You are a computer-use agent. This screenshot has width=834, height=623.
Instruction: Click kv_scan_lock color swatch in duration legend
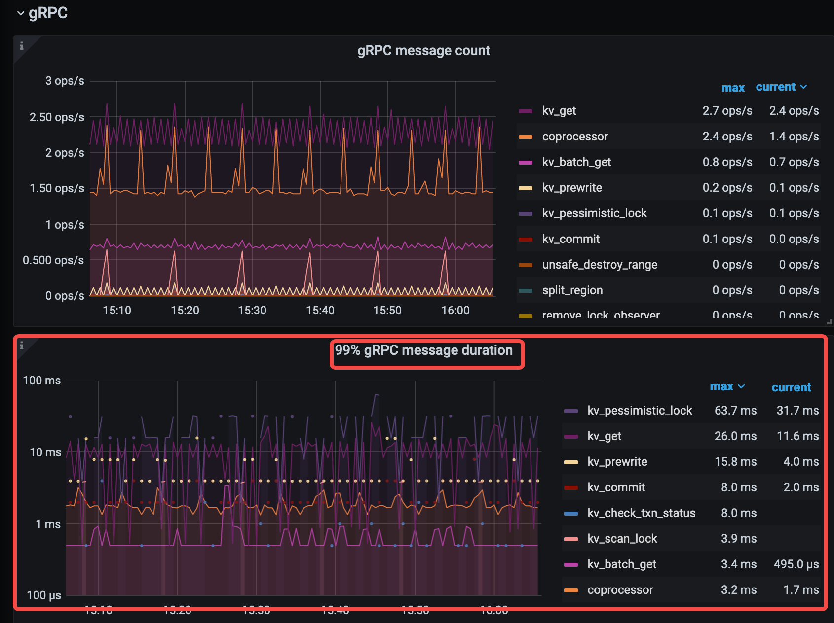[571, 539]
